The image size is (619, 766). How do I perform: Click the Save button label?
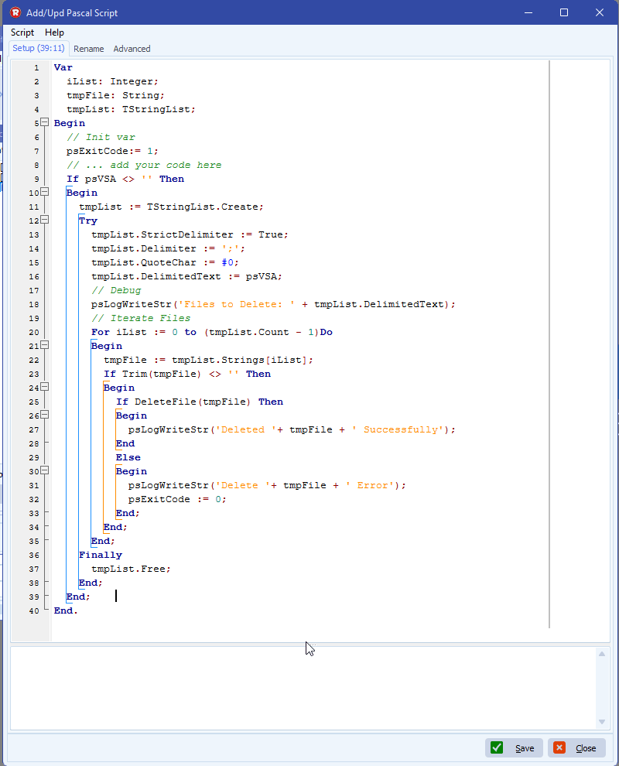point(525,748)
